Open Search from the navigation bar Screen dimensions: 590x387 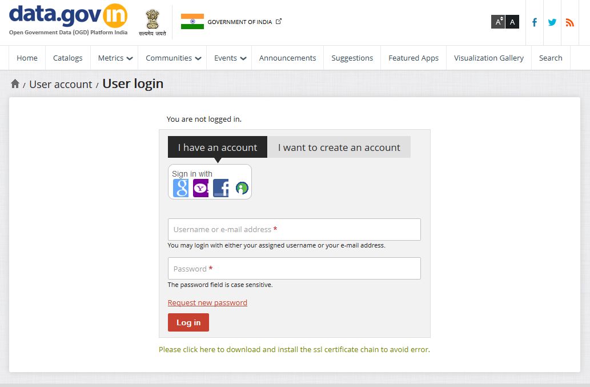coord(551,58)
